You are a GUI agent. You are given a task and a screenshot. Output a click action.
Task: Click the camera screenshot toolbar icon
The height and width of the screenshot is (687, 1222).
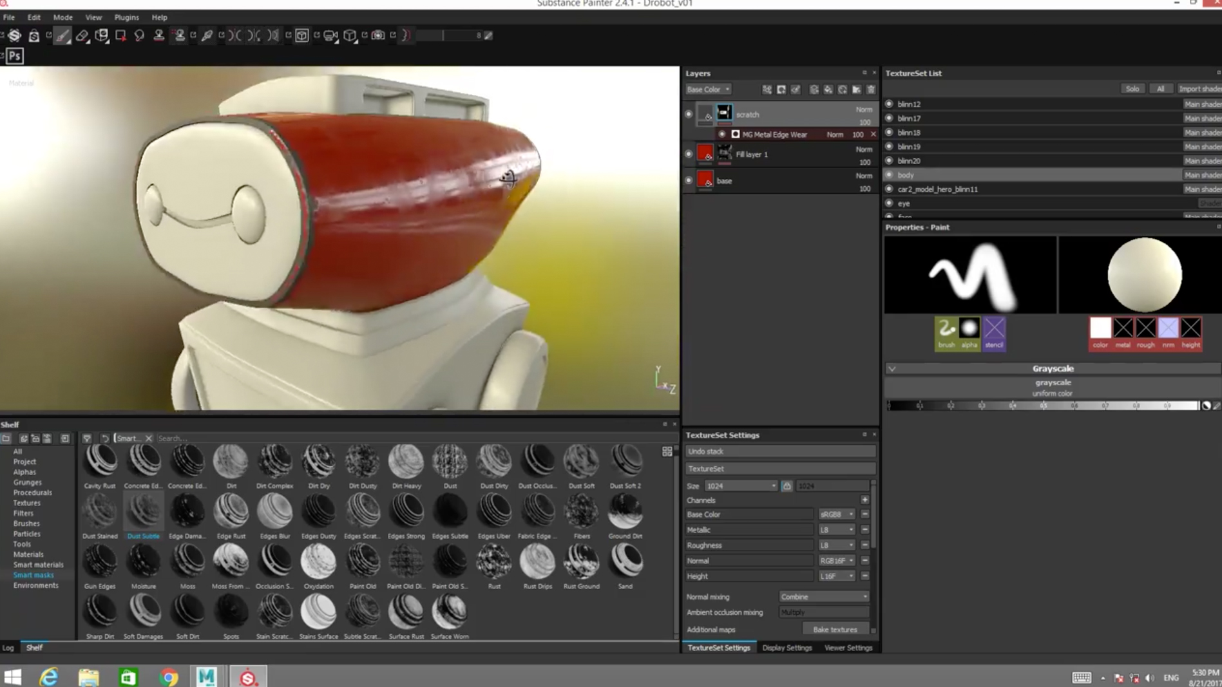pyautogui.click(x=378, y=35)
